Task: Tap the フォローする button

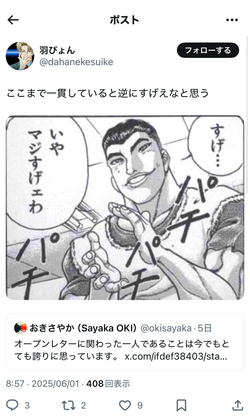Action: click(208, 50)
